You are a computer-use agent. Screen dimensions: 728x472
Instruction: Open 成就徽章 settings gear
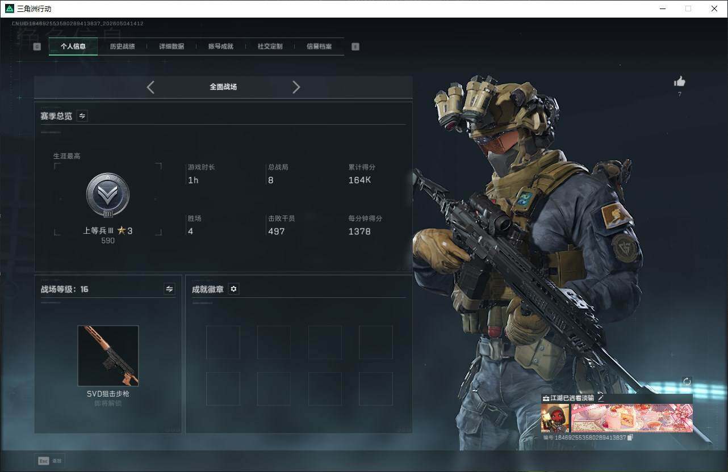tap(233, 289)
